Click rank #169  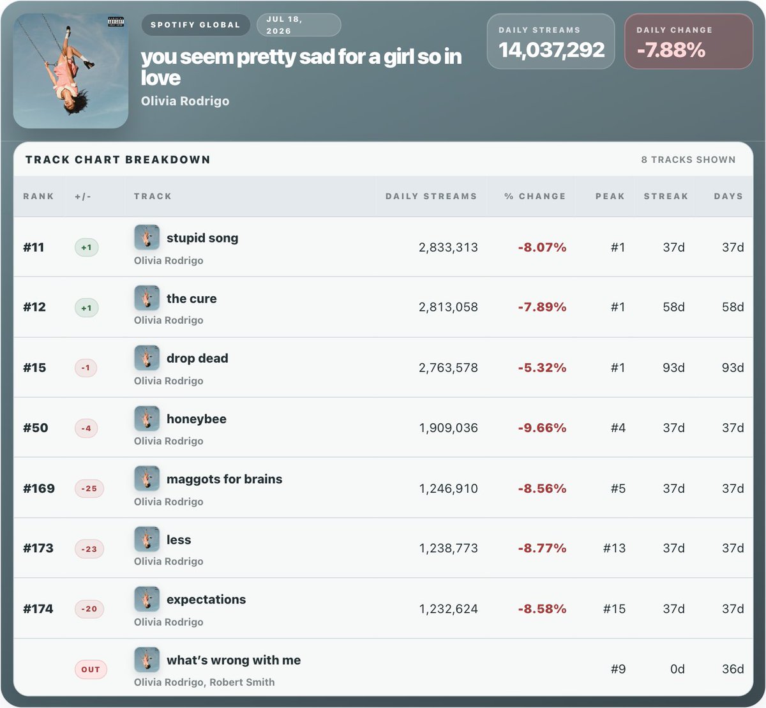tap(39, 488)
